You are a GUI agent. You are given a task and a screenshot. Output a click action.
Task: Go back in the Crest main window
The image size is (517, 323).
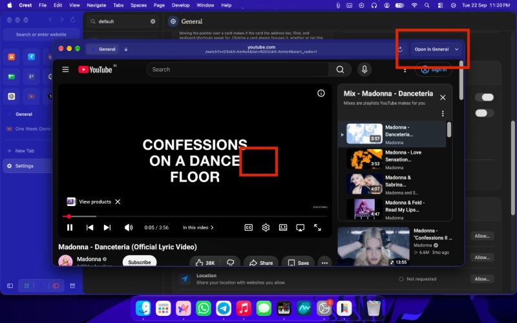(x=50, y=20)
